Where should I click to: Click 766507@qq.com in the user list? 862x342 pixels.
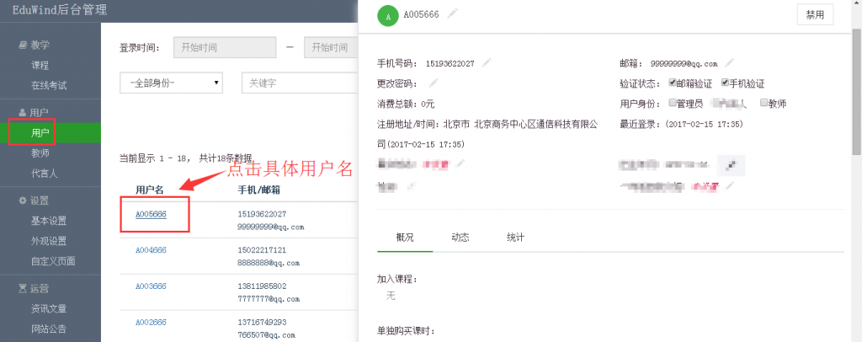click(x=266, y=335)
